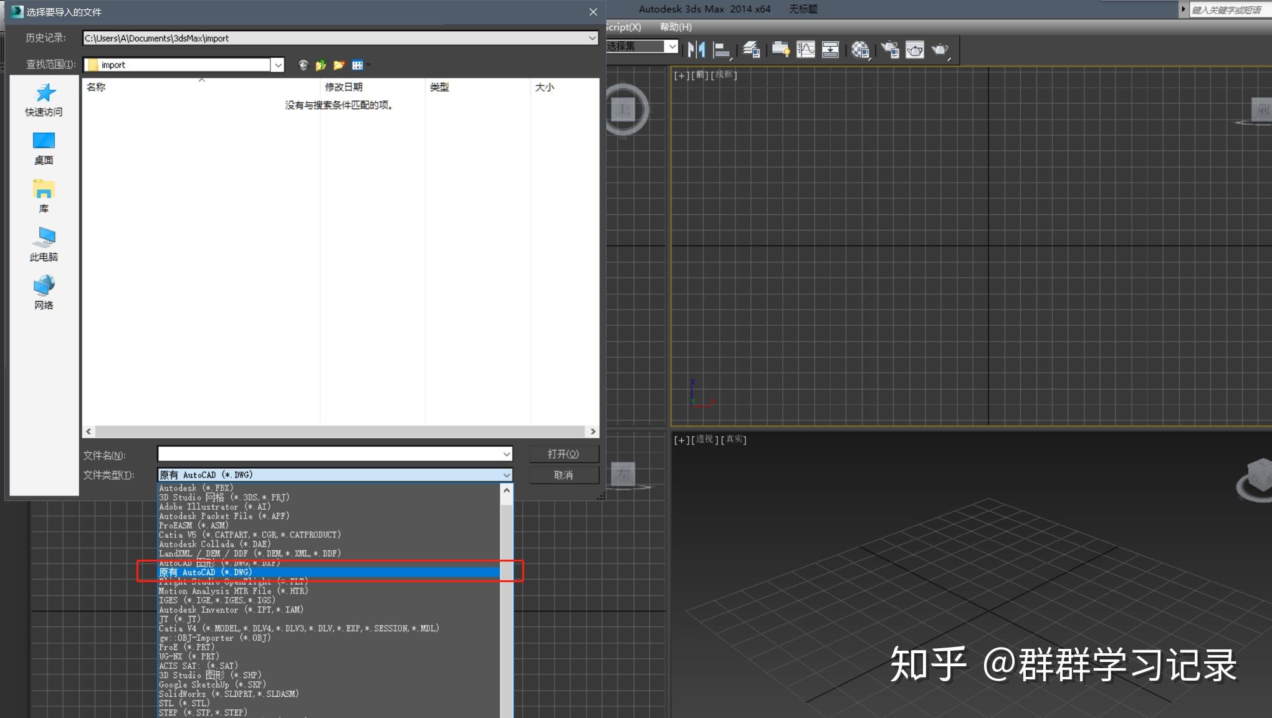The width and height of the screenshot is (1272, 718).
Task: Select IGES (*.IGE, *.IGES, *.IGS) type
Action: tap(329, 600)
